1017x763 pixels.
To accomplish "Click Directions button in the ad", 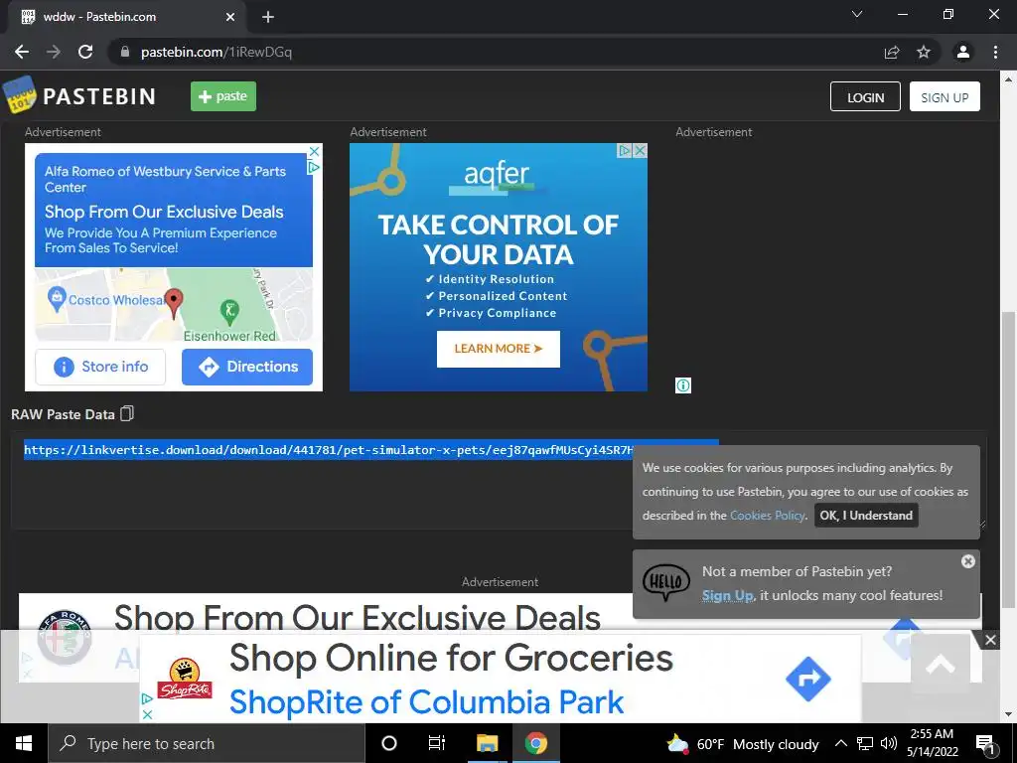I will [x=247, y=367].
